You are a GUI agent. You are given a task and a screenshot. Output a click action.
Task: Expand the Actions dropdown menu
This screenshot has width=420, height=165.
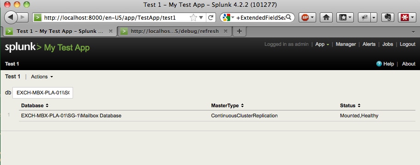click(x=42, y=77)
